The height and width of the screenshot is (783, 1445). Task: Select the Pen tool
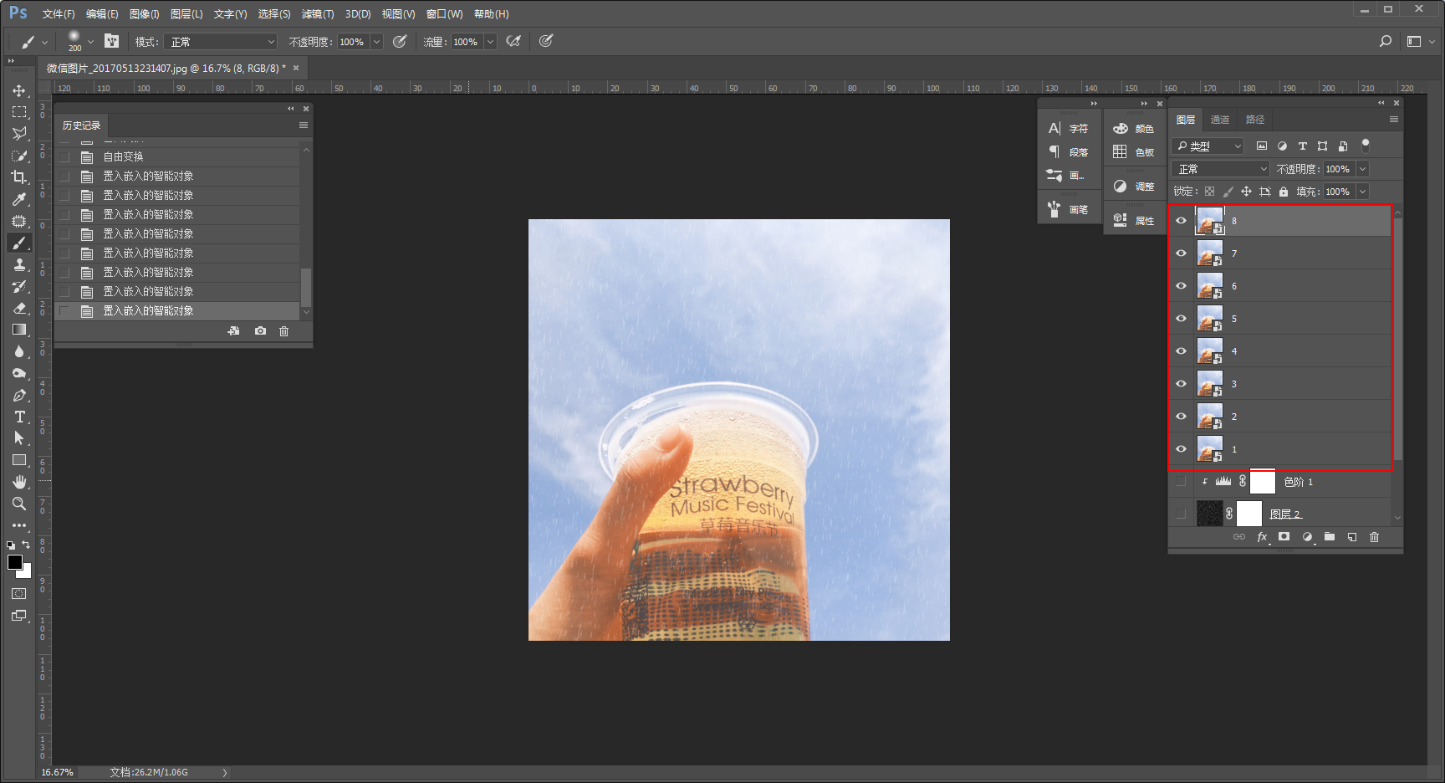(x=19, y=395)
